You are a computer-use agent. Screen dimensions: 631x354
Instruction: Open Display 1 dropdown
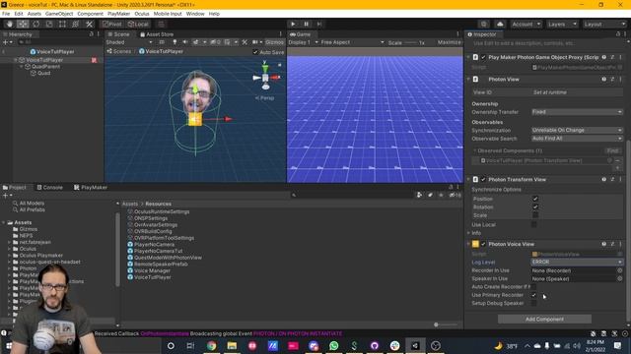(304, 42)
